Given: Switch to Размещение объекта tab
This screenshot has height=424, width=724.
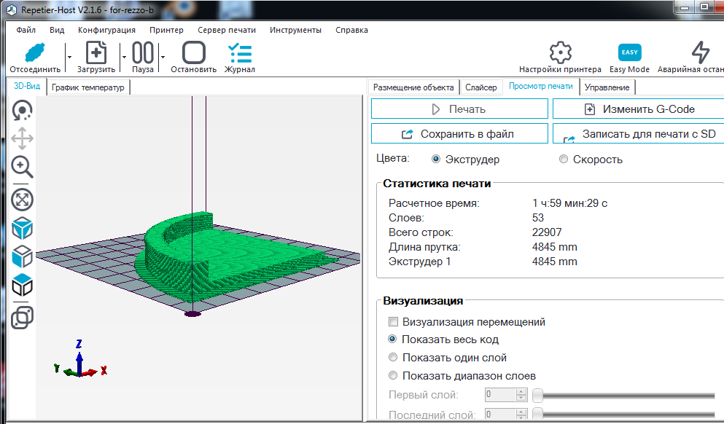Looking at the screenshot, I should tap(413, 87).
